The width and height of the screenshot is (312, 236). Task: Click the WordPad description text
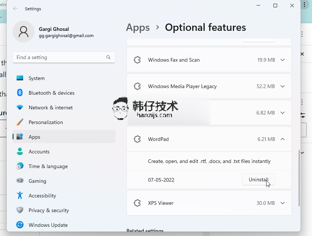coord(209,161)
